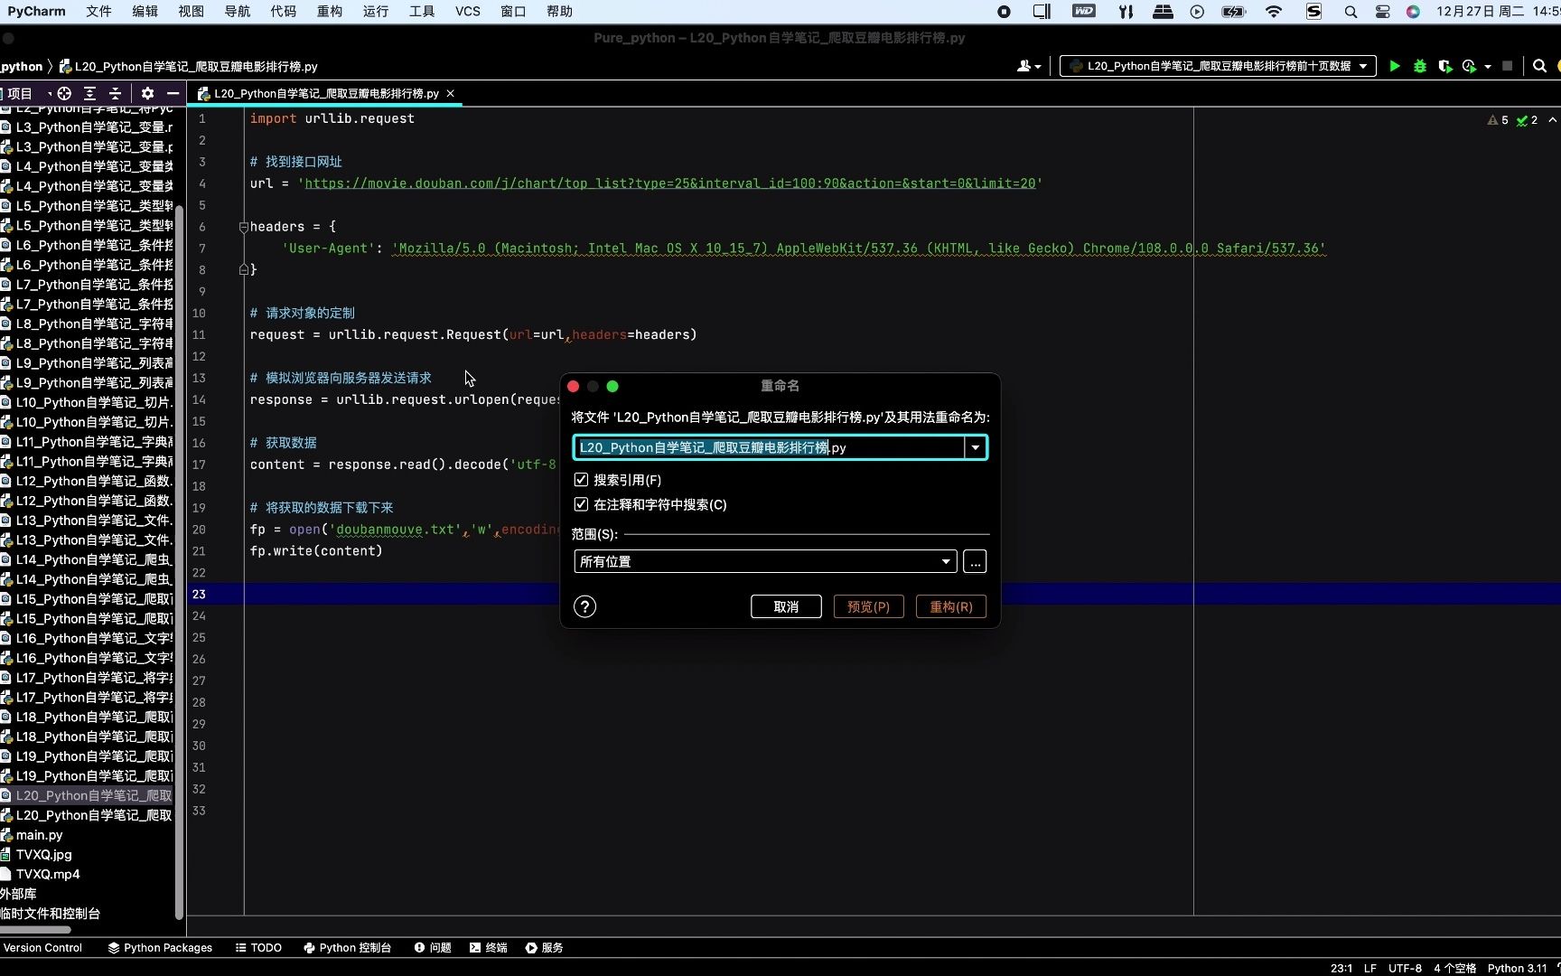Fold the headers dictionary block at line 6
Image resolution: width=1561 pixels, height=976 pixels.
(x=244, y=227)
